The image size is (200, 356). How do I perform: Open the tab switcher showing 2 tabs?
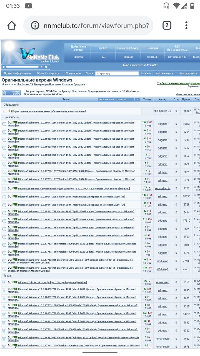point(167,26)
